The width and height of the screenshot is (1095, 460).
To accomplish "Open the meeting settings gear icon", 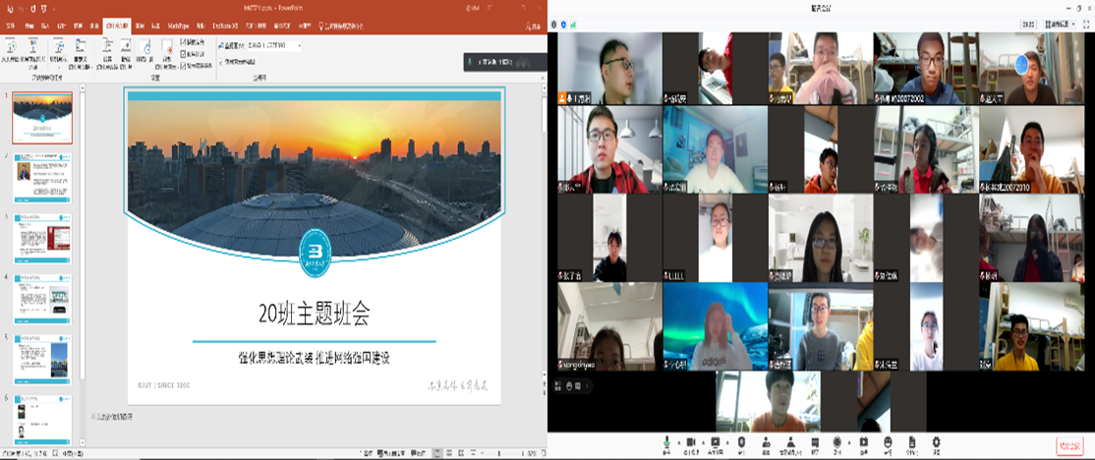I will (x=936, y=442).
